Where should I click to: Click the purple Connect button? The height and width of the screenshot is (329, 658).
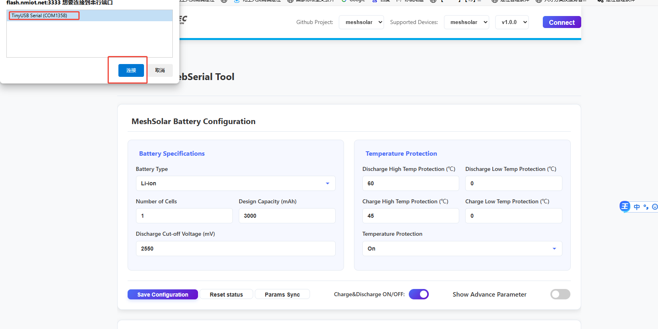[562, 22]
